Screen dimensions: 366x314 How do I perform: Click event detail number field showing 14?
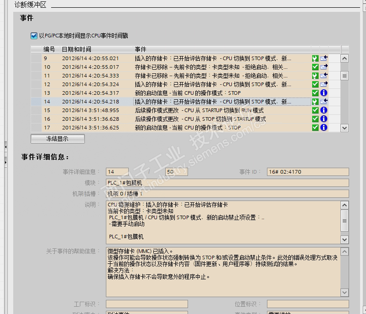(117, 172)
